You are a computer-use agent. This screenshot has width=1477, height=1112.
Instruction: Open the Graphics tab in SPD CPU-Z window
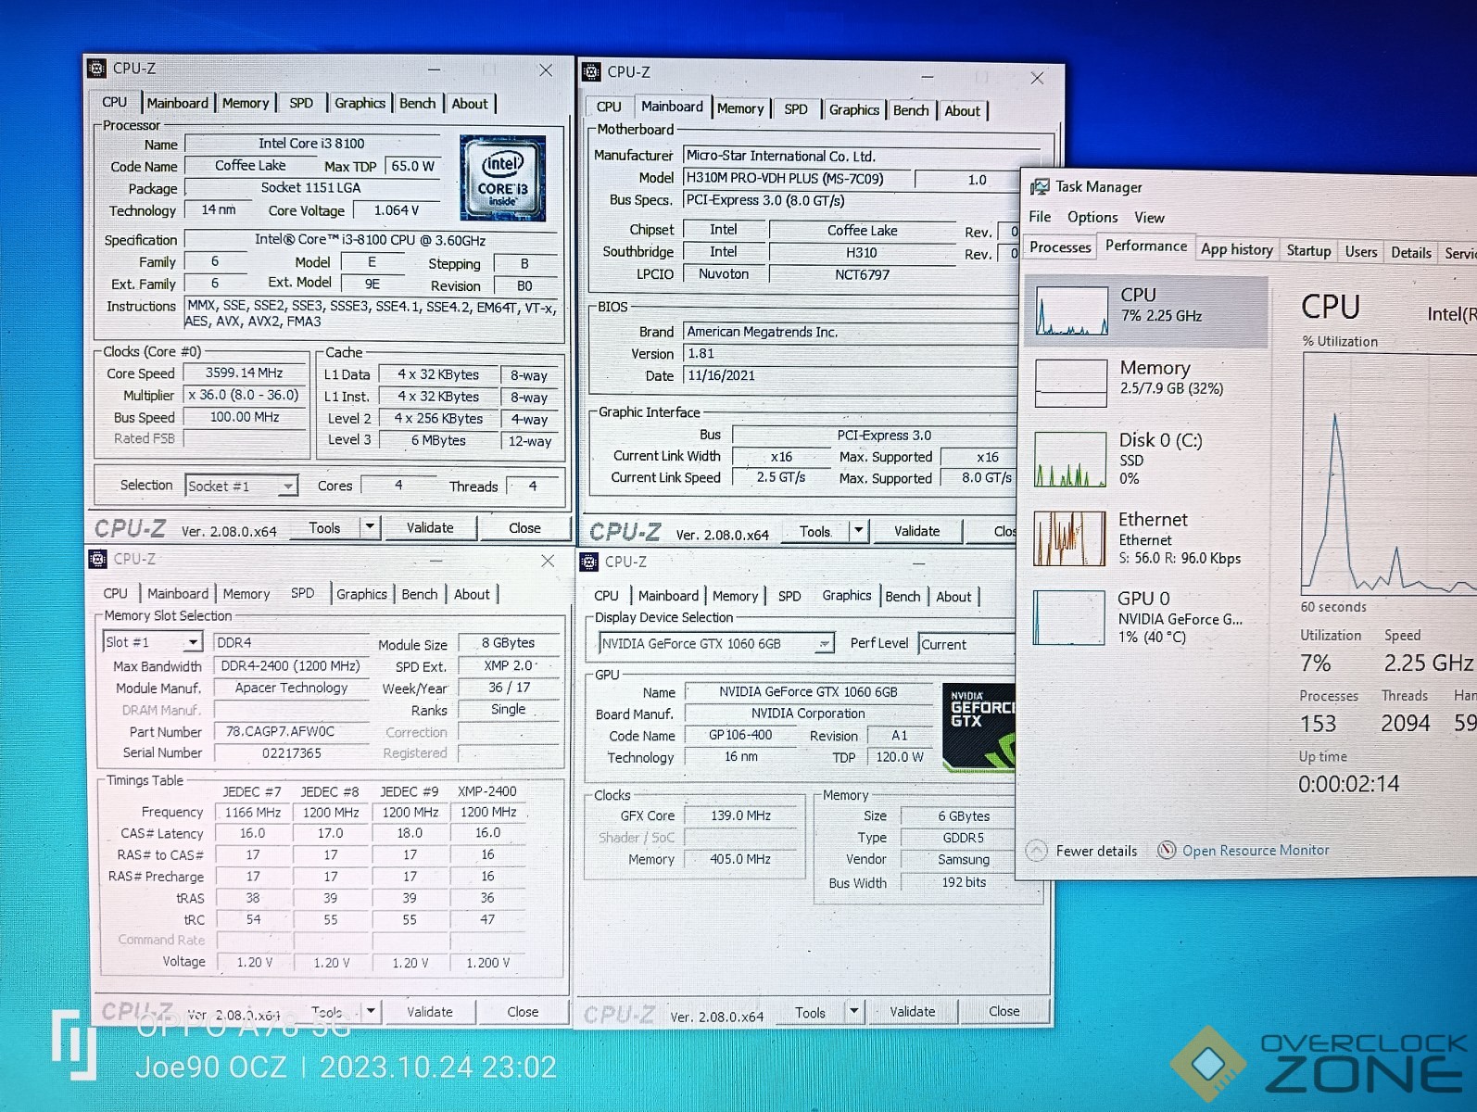pos(361,594)
